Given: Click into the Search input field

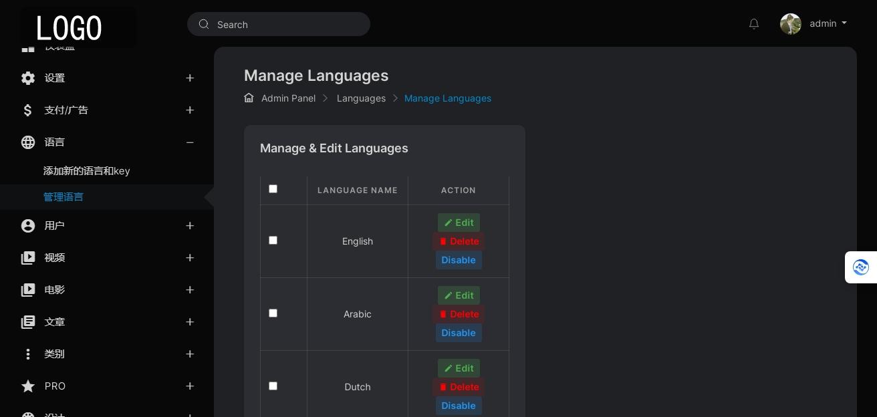Looking at the screenshot, I should click(x=287, y=25).
